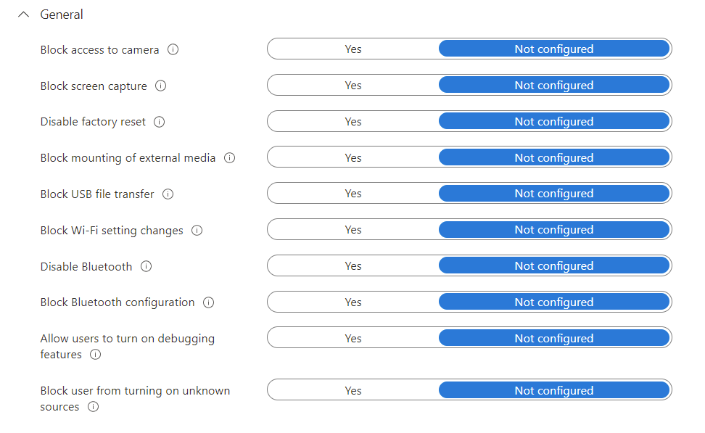705x433 pixels.
Task: View info for Block user from unknown sources
Action: click(x=93, y=407)
